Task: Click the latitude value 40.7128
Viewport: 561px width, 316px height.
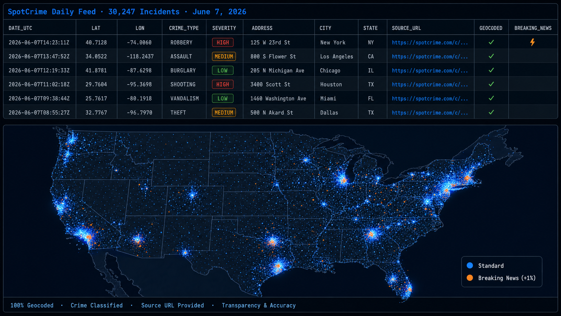Action: [96, 43]
